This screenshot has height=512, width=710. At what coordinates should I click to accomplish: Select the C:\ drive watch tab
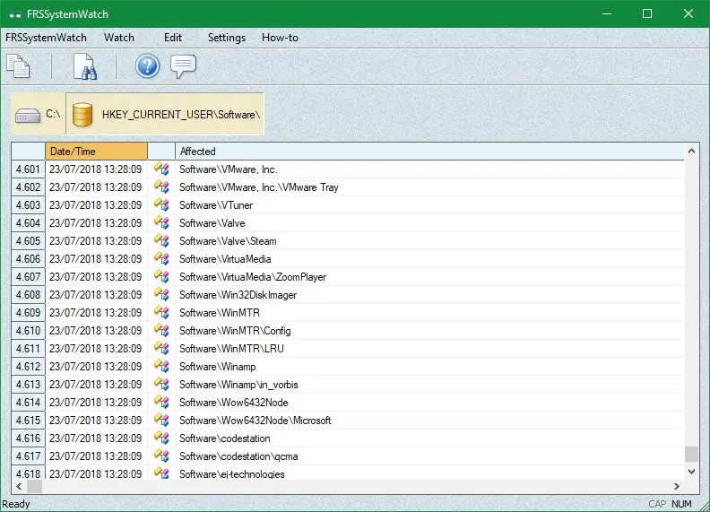(39, 115)
